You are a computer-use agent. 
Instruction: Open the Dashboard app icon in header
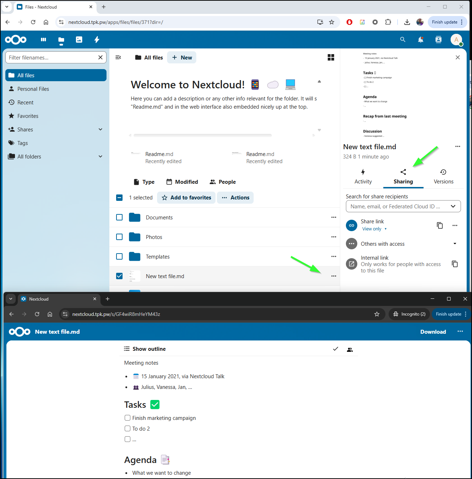click(43, 40)
